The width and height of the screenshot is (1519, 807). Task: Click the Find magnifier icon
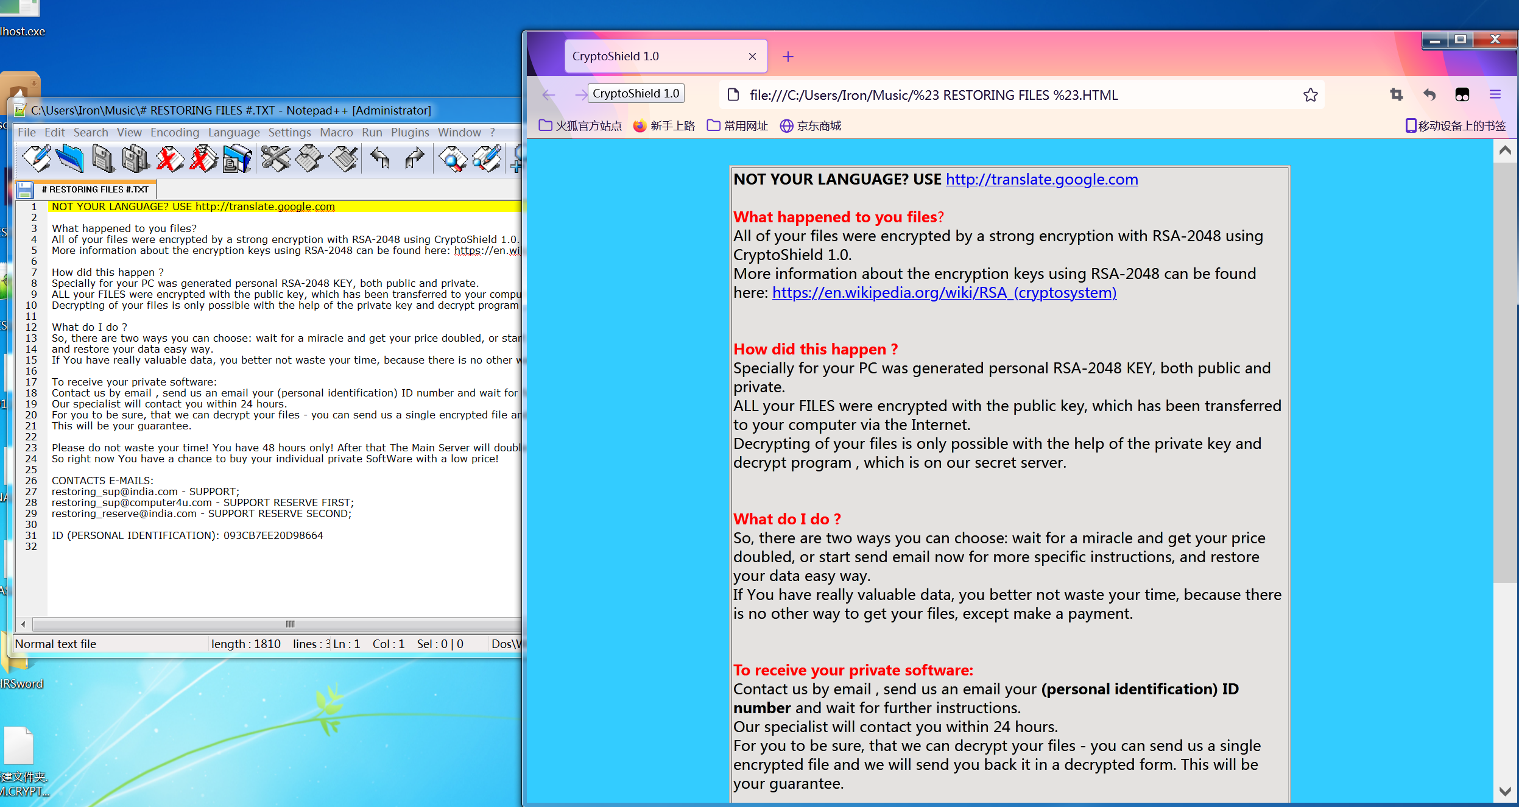[452, 159]
